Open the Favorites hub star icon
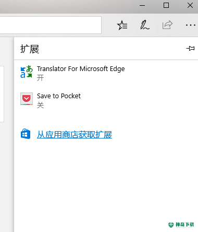 (x=122, y=26)
